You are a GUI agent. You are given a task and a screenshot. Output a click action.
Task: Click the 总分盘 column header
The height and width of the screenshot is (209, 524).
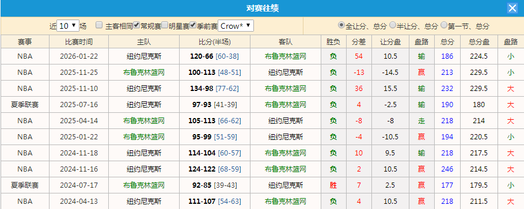pyautogui.click(x=479, y=42)
